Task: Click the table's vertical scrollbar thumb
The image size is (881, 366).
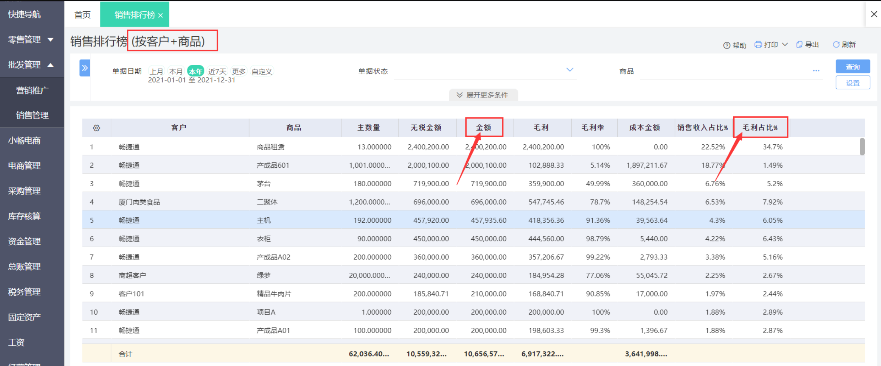Action: point(862,147)
